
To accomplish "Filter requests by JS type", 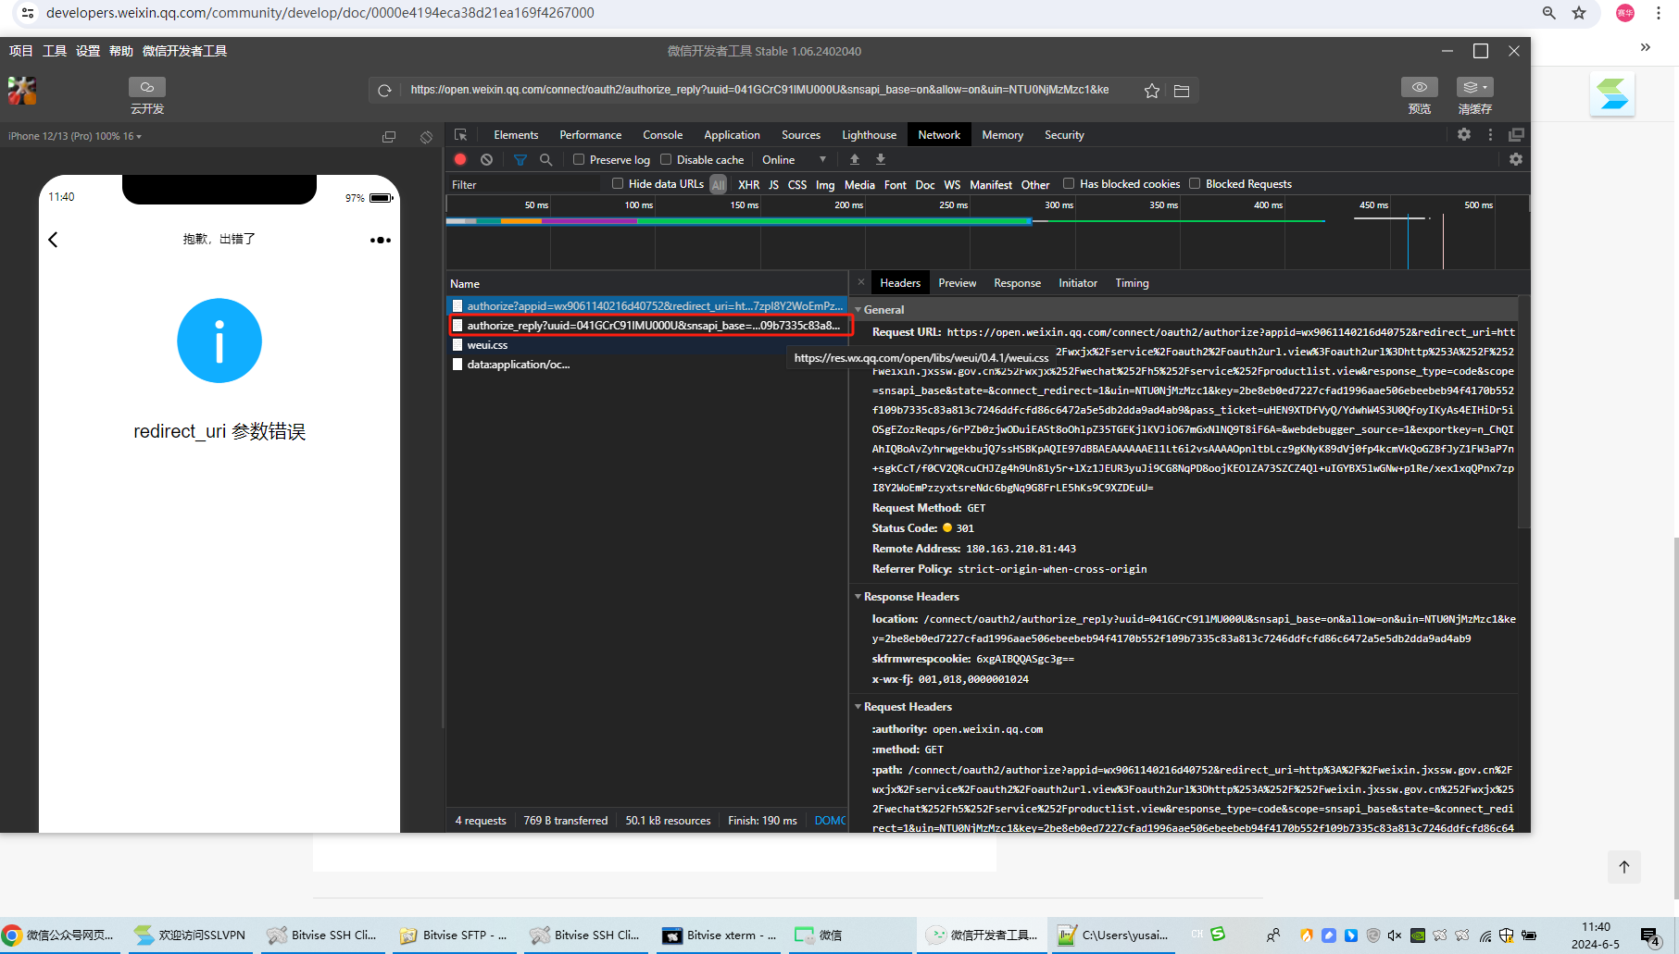I will click(x=773, y=185).
